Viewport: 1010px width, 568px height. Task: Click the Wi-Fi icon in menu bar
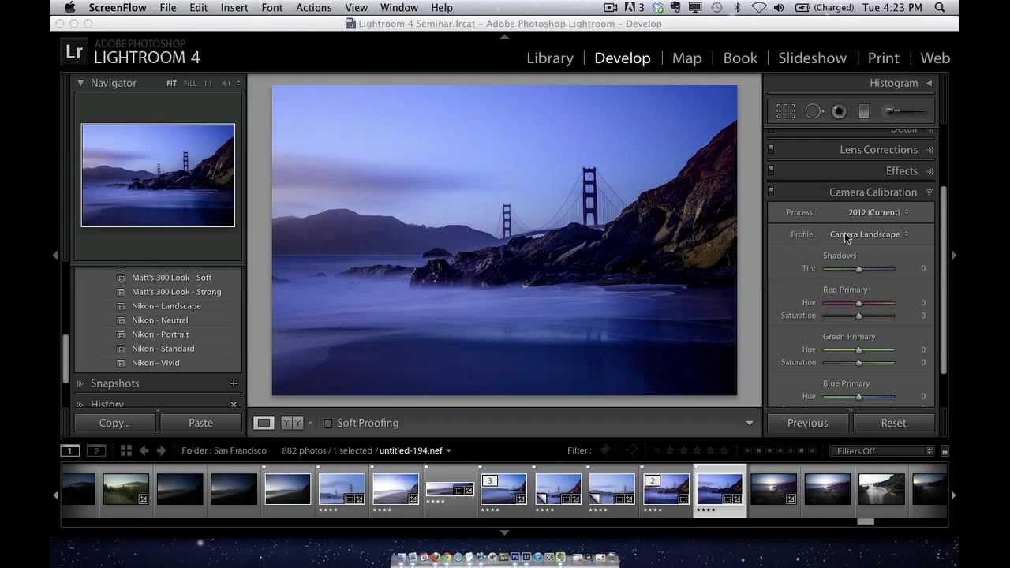[x=758, y=7]
